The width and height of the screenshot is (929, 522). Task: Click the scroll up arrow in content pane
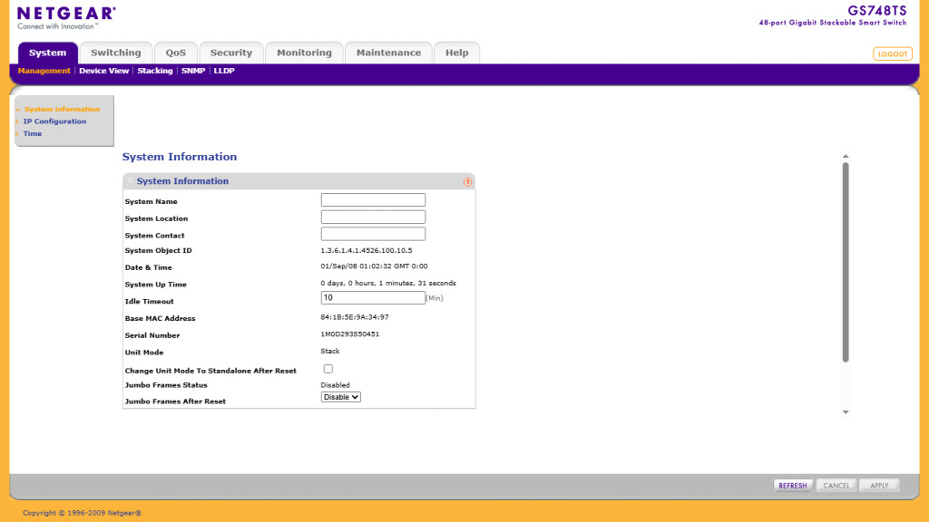[x=846, y=157]
